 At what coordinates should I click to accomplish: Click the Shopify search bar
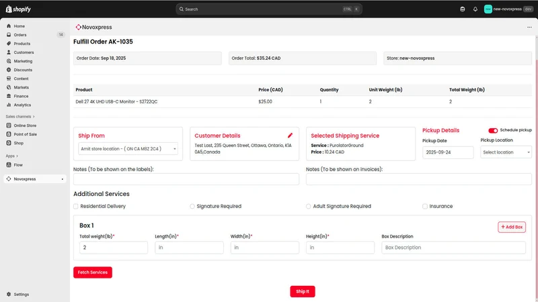(269, 9)
